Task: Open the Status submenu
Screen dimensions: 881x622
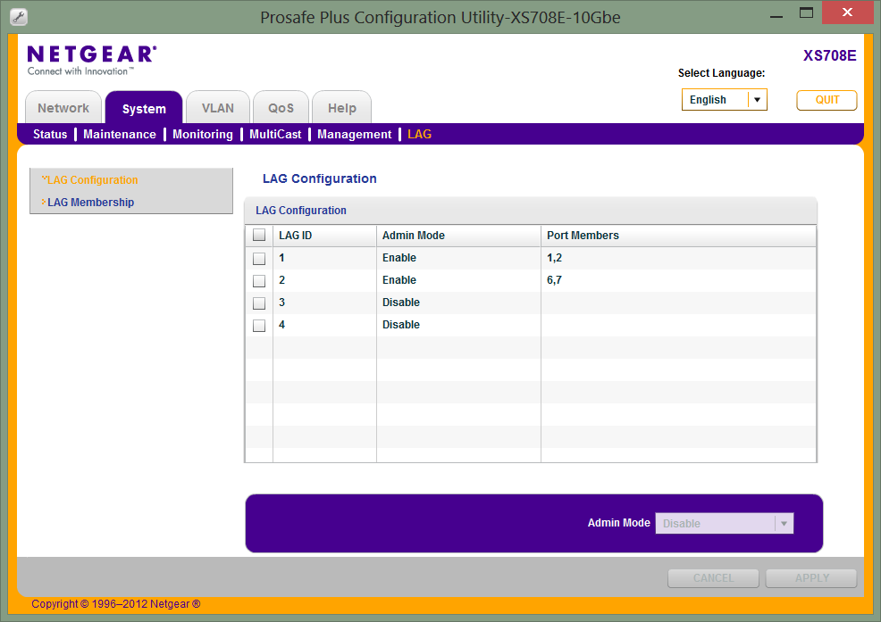Action: pos(50,134)
